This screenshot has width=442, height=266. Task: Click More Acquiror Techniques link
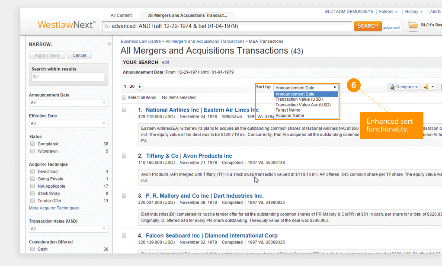click(54, 208)
